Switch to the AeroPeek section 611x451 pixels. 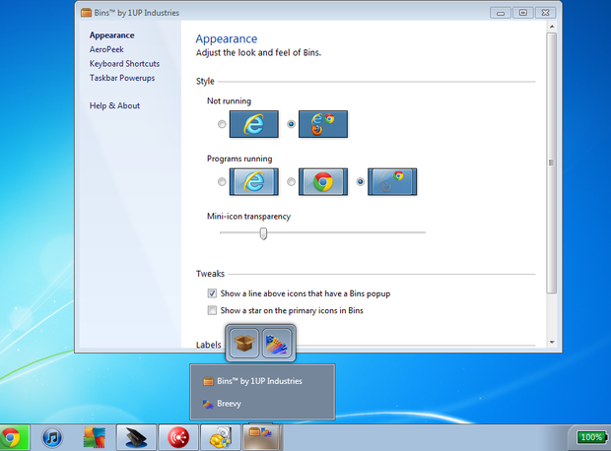coord(106,49)
